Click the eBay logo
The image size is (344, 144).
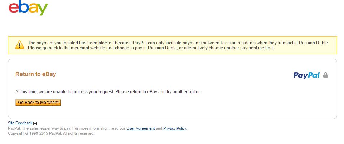pos(28,8)
